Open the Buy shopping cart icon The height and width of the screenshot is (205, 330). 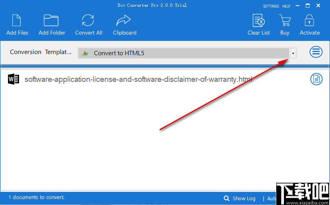[285, 21]
